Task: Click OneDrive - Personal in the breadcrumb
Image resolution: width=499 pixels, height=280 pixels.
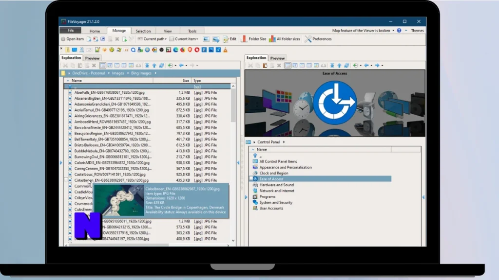Action: pos(89,73)
